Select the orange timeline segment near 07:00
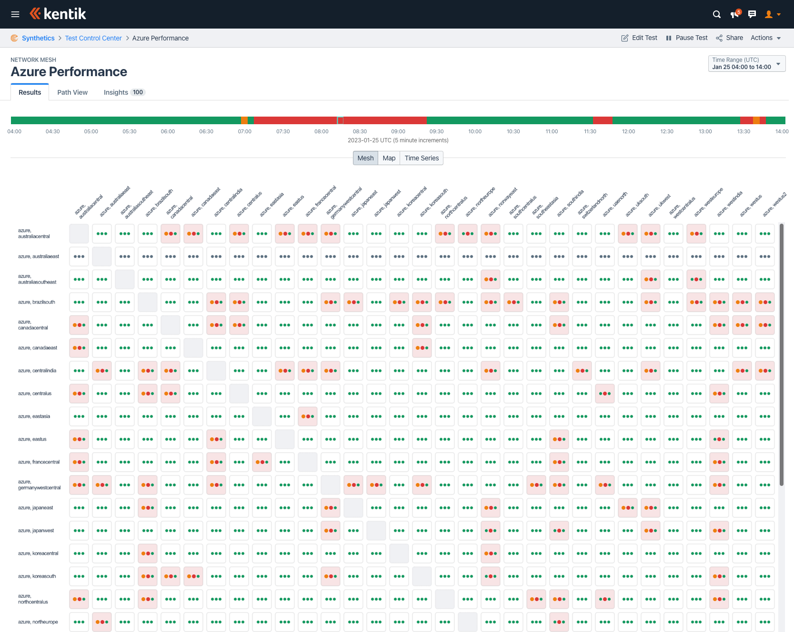Image resolution: width=794 pixels, height=632 pixels. 244,120
